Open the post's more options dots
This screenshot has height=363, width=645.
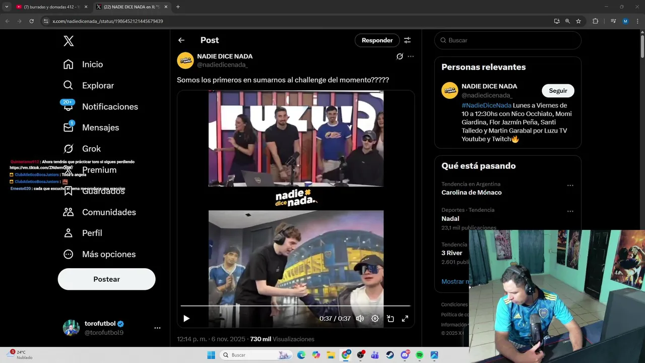point(411,56)
